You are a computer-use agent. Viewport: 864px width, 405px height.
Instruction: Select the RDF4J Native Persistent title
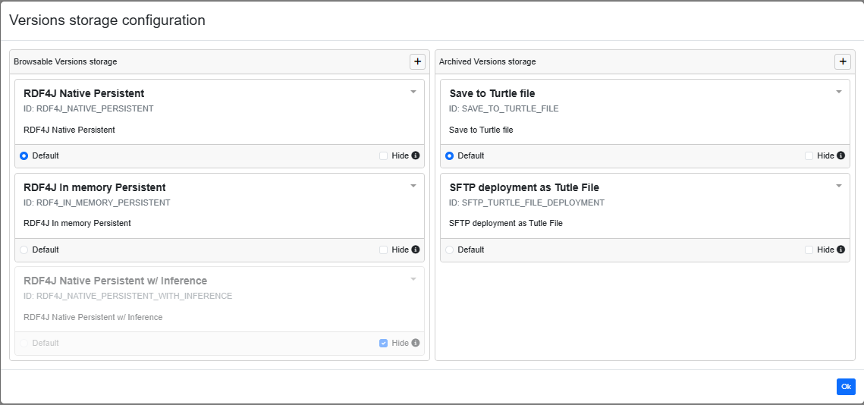click(83, 94)
